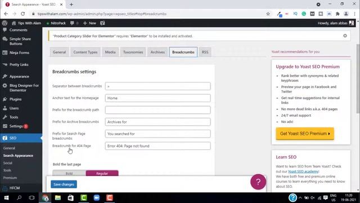This screenshot has height=203, width=360.
Task: Click the Prefix for Search Page field
Action: (x=157, y=134)
